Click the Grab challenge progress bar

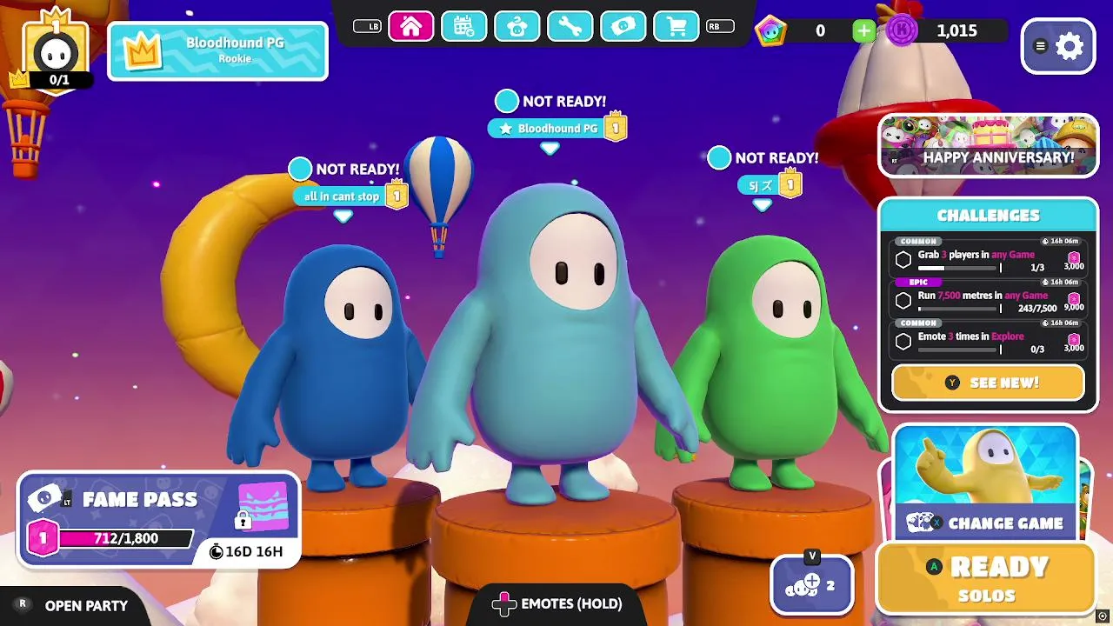tap(959, 268)
